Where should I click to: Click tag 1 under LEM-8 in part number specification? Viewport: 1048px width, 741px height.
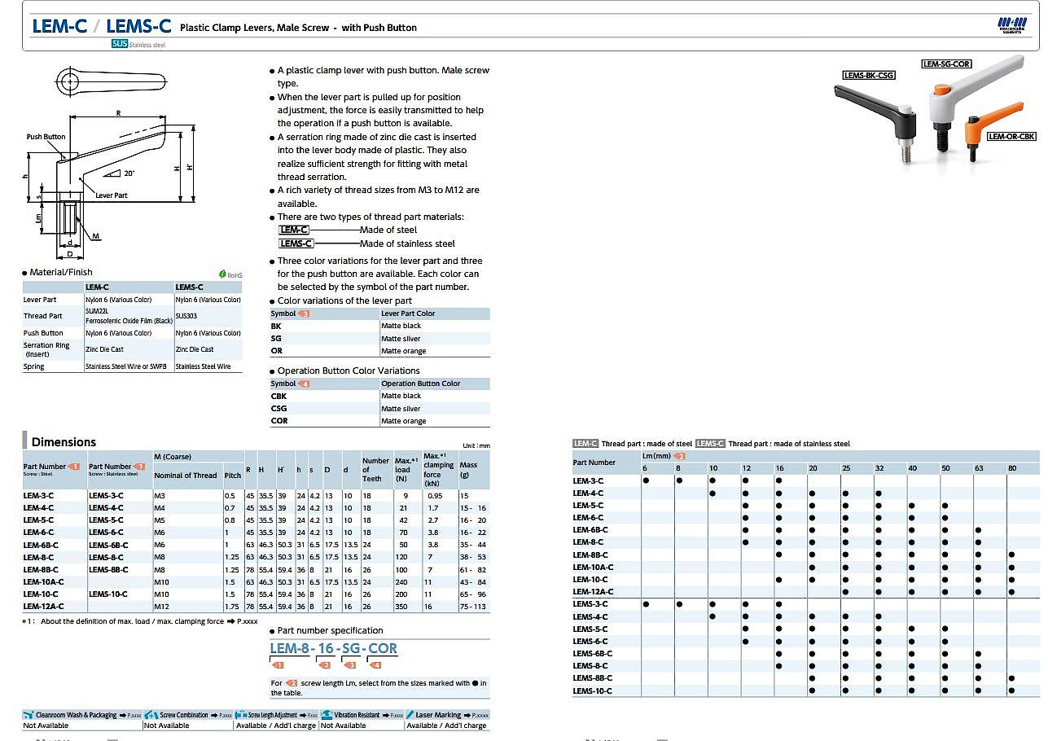tap(277, 665)
